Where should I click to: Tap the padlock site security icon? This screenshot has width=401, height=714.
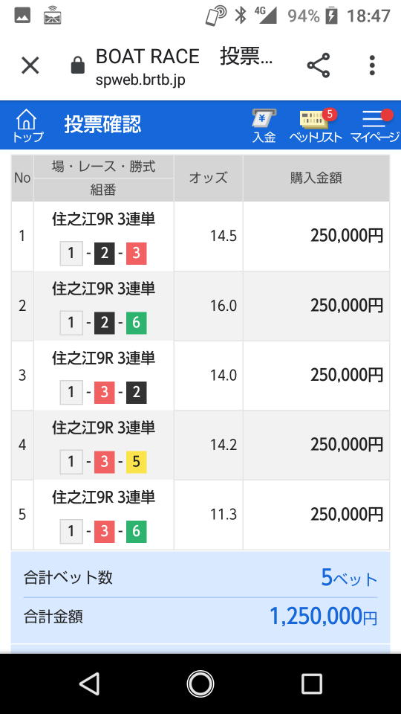(78, 65)
